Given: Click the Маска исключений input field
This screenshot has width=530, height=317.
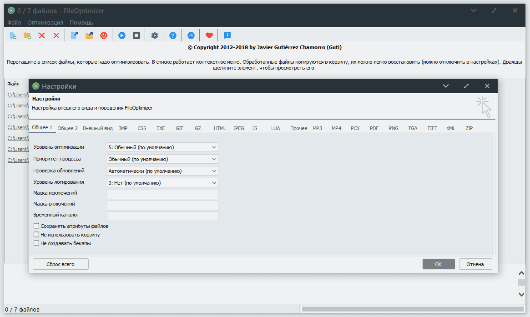Looking at the screenshot, I should 162,194.
